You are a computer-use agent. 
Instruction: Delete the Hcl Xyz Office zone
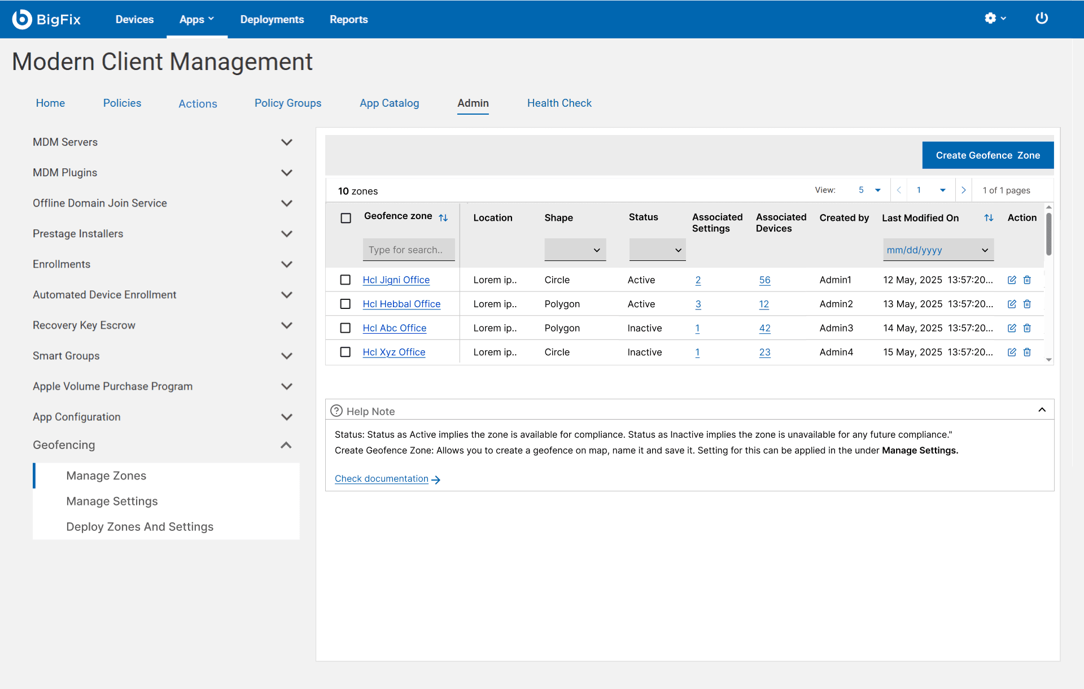pos(1027,352)
